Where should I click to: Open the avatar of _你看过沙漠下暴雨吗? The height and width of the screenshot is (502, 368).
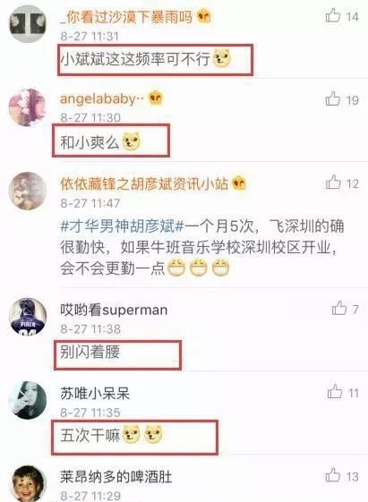[x=28, y=24]
